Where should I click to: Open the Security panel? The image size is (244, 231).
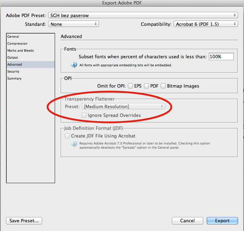(x=30, y=72)
